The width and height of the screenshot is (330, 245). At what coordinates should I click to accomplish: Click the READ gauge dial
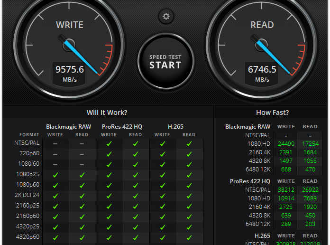tap(262, 45)
